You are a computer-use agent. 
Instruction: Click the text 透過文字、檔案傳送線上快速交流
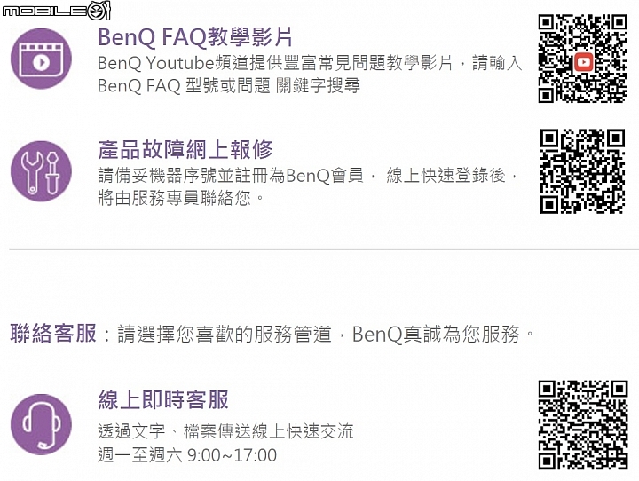click(225, 431)
